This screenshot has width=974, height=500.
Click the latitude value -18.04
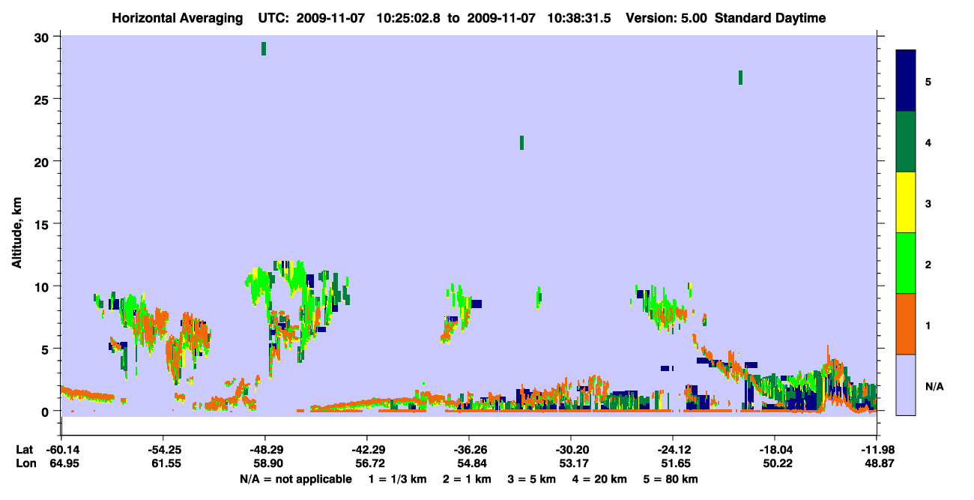click(775, 450)
